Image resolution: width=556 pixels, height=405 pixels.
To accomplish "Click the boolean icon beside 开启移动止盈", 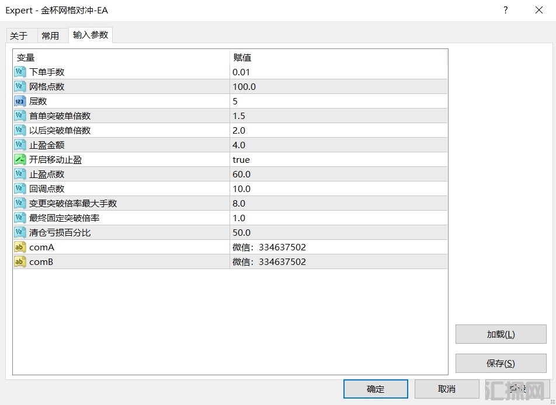I will [x=20, y=159].
